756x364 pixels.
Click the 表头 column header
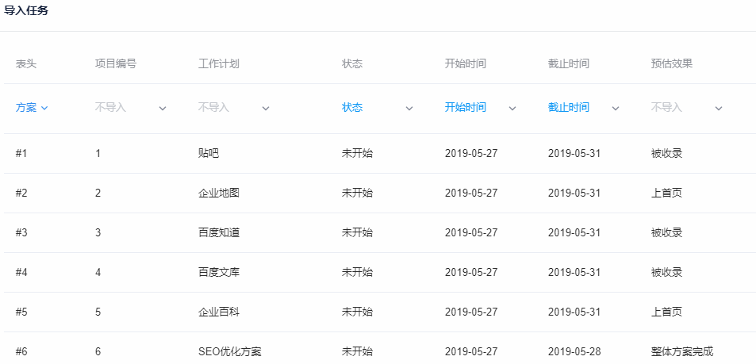pyautogui.click(x=26, y=63)
